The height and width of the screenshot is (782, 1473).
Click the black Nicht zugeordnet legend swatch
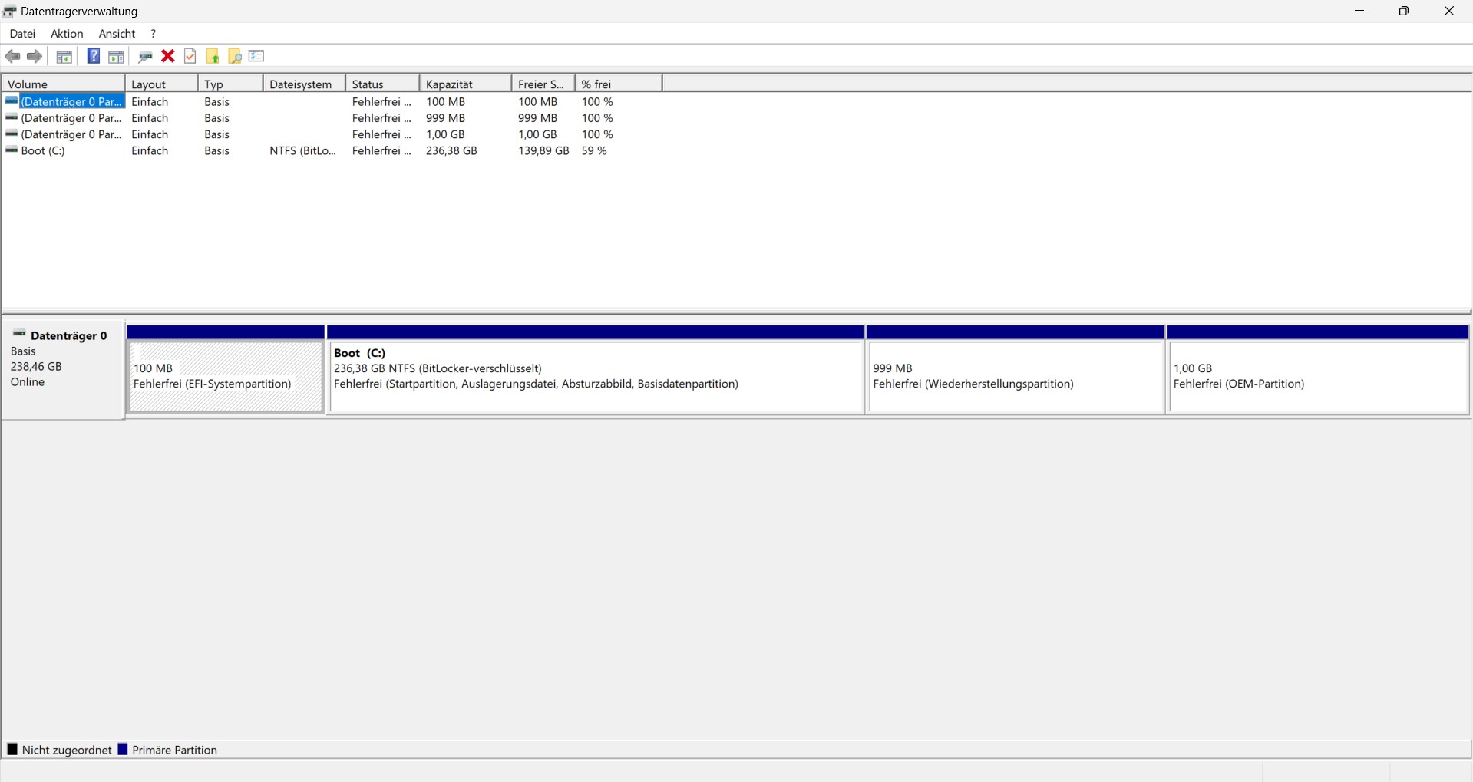(x=12, y=749)
